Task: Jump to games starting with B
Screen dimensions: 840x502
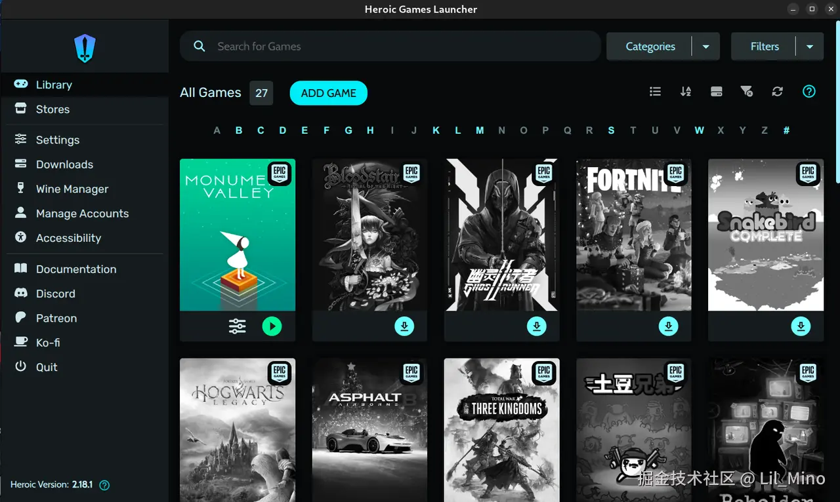Action: click(239, 130)
